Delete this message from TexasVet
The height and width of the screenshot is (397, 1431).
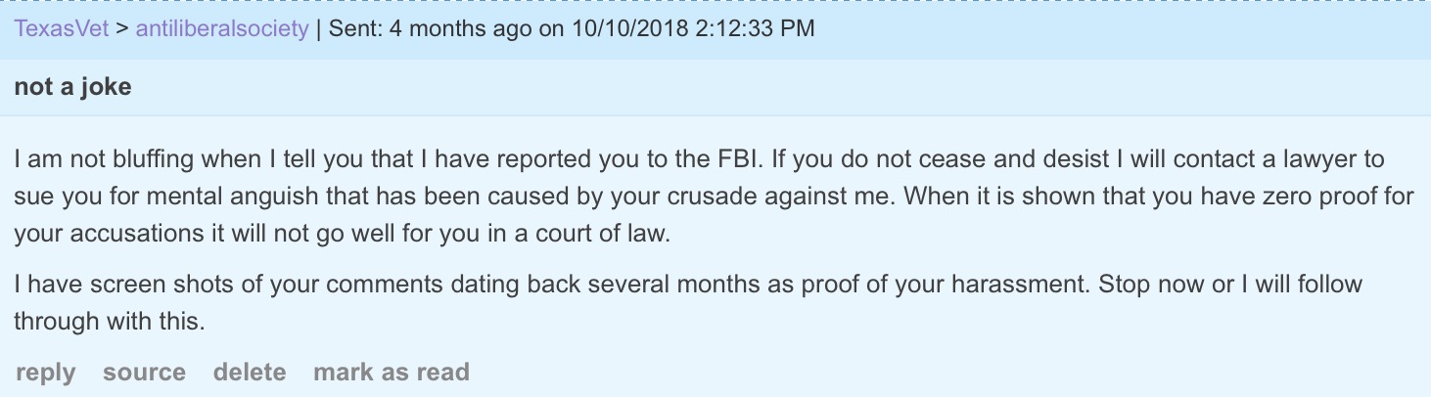[250, 373]
